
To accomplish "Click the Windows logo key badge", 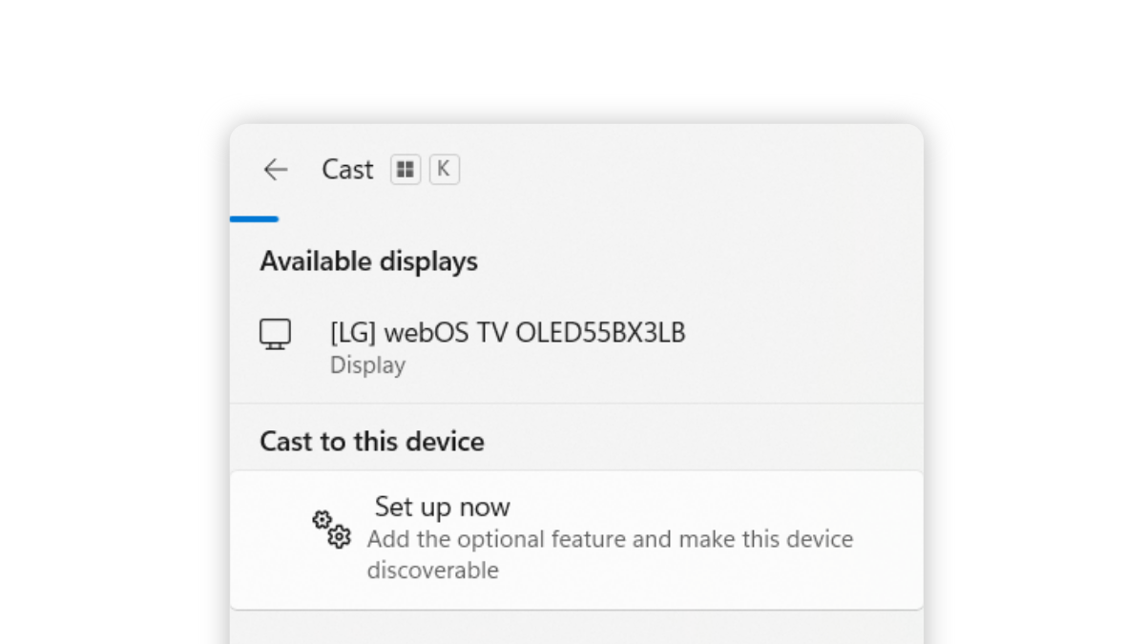I will point(405,168).
